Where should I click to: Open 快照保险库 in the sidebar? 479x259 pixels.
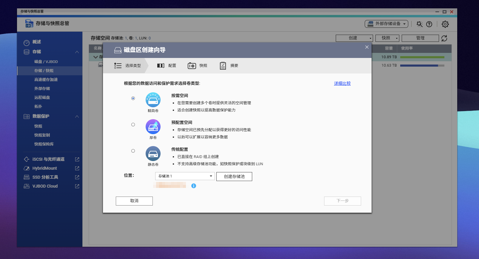coord(44,144)
